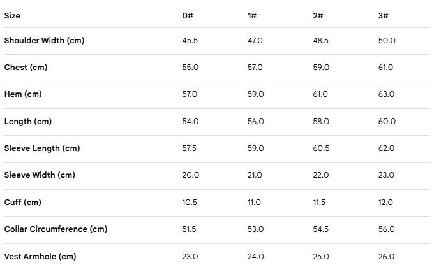441x272 pixels.
Task: Click the Length (cm) row label
Action: click(x=28, y=122)
